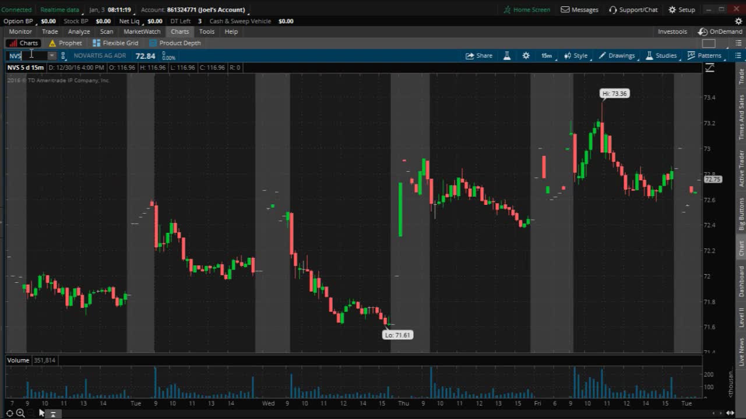Image resolution: width=746 pixels, height=419 pixels.
Task: Open the Times And Sales side tab
Action: pyautogui.click(x=741, y=117)
